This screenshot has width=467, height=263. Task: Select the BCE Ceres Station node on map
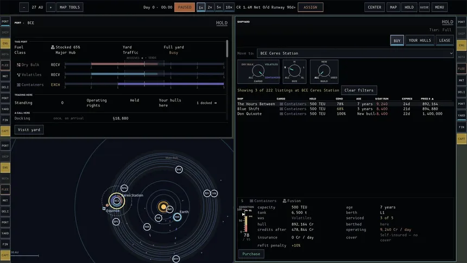(x=116, y=201)
